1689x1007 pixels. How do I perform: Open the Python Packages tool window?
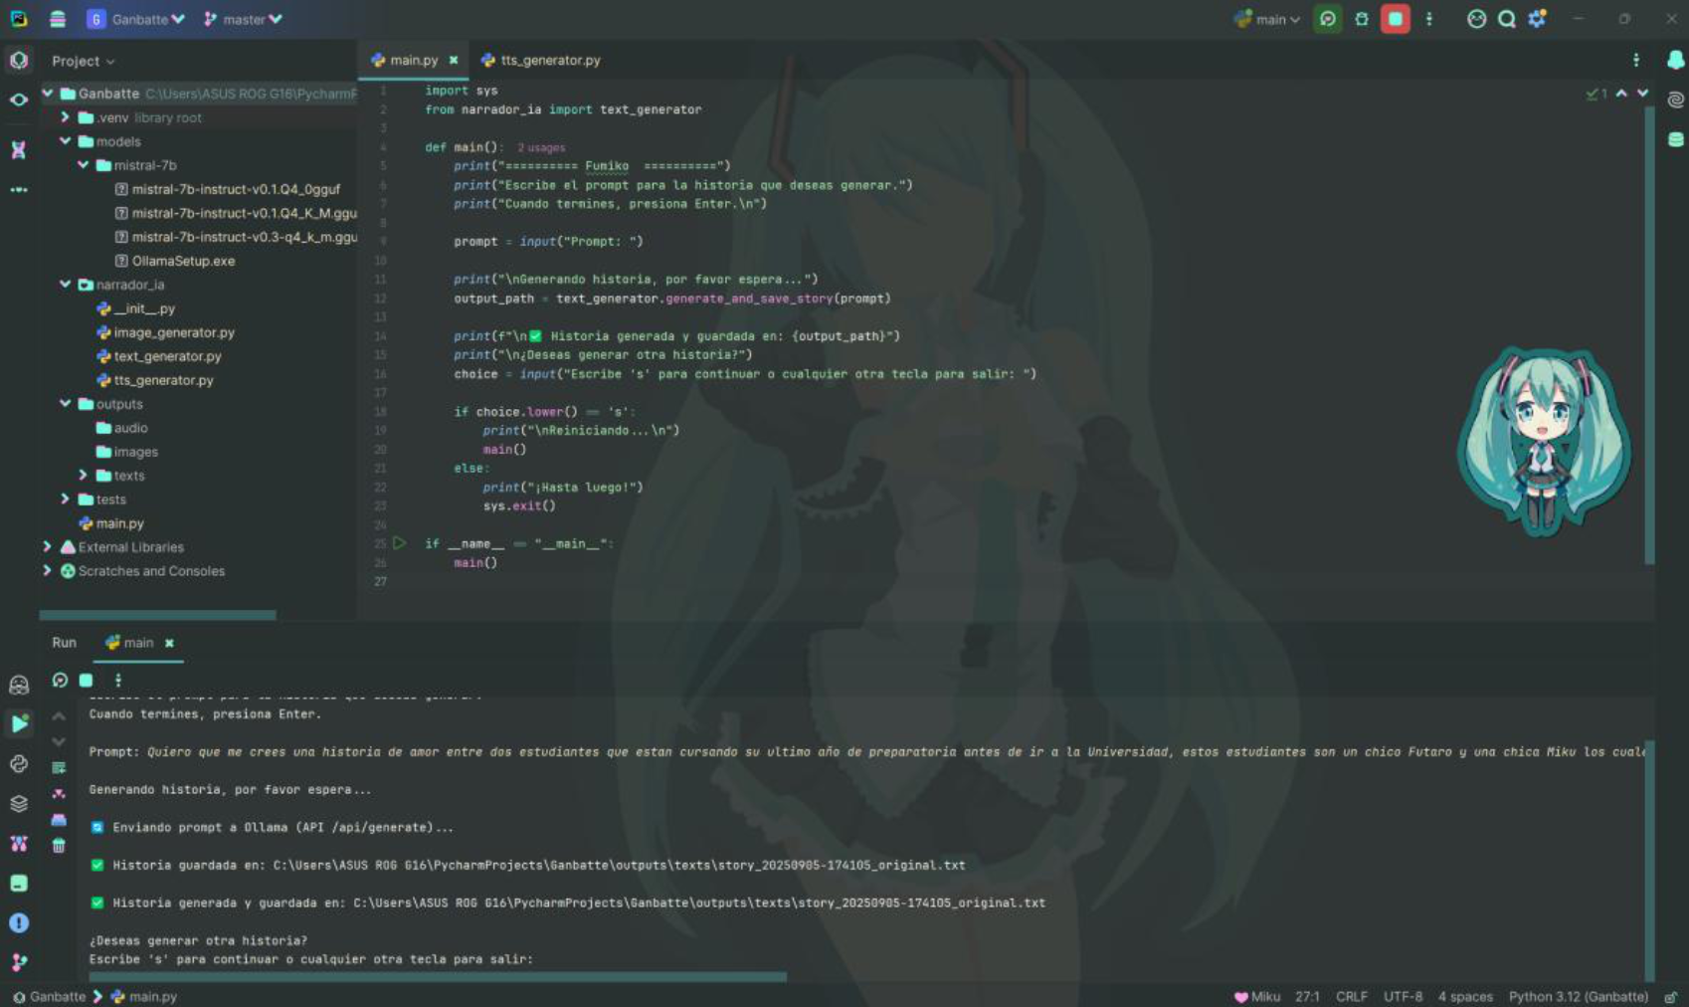click(19, 804)
